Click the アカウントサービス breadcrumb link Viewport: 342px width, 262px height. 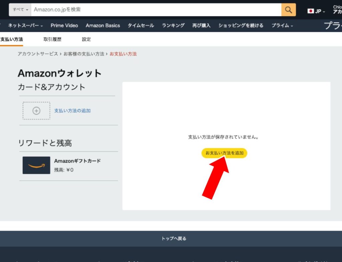point(38,54)
